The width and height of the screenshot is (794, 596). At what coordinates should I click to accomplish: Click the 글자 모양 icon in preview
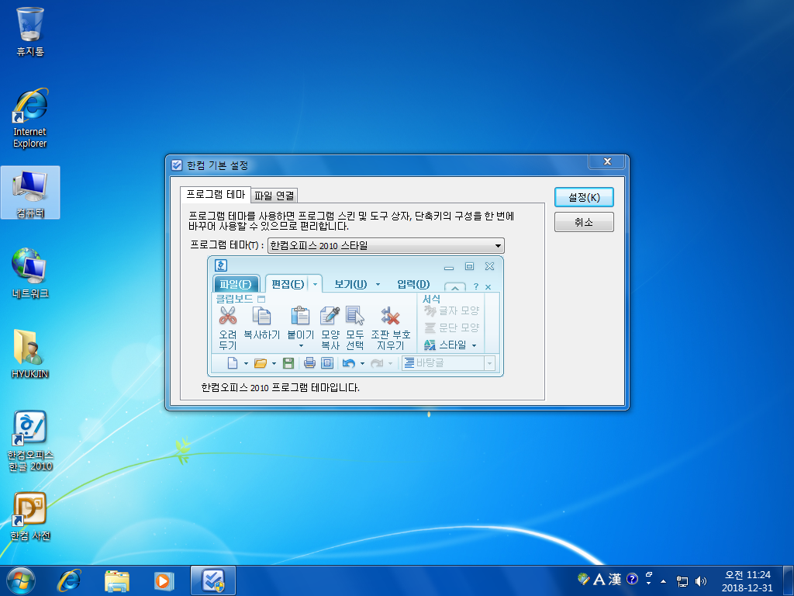tap(430, 310)
